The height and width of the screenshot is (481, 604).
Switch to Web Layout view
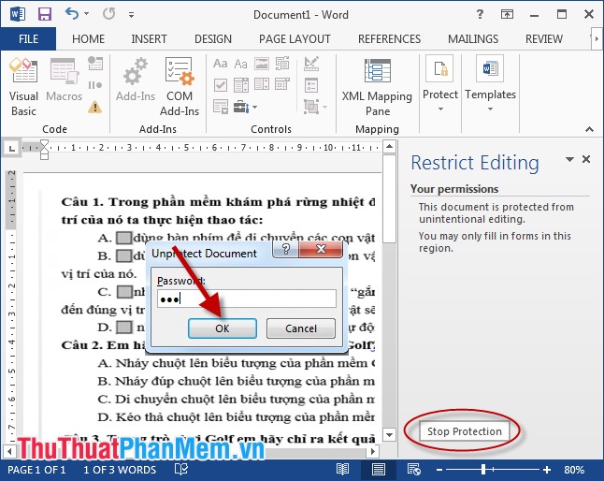[414, 470]
